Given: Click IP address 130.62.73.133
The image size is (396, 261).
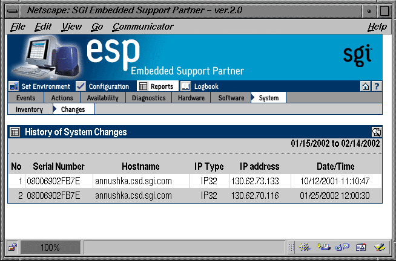Looking at the screenshot, I should point(255,181).
